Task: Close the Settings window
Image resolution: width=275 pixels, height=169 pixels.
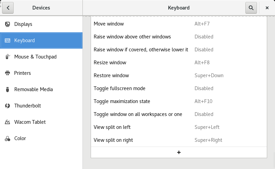Action: tap(267, 8)
